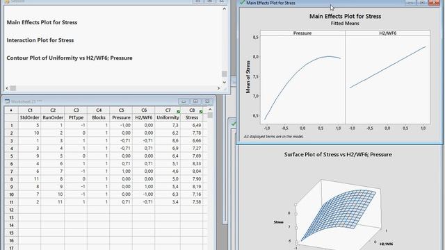The height and width of the screenshot is (250, 445).
Task: Click Uniformity cell with value 8,6
Action: (168, 140)
